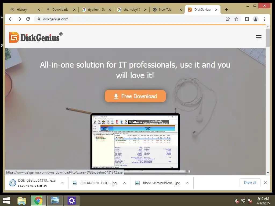Close the History tab
The image size is (275, 206).
coord(39,10)
